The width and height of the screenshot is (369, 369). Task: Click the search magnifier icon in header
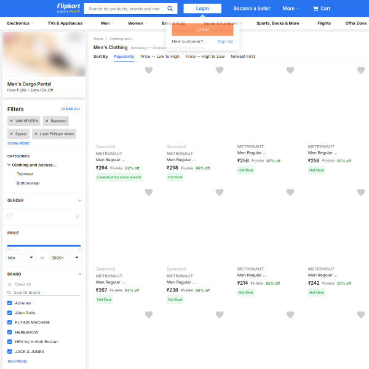(170, 9)
